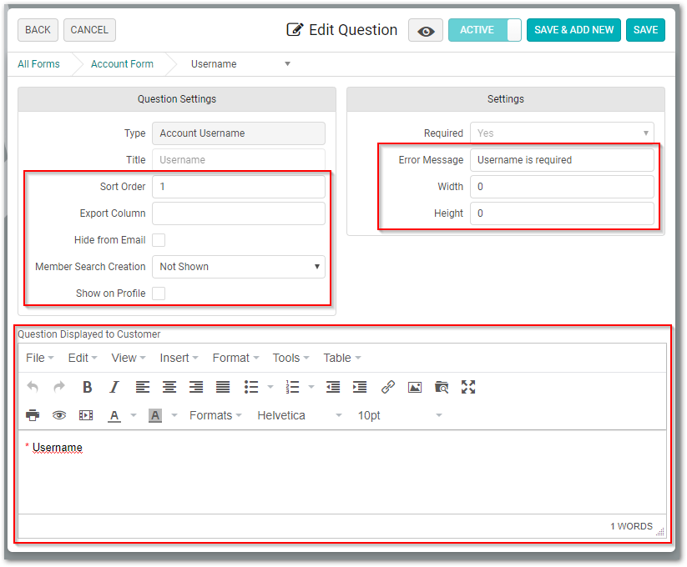Open the Insert menu in editor

coord(179,358)
